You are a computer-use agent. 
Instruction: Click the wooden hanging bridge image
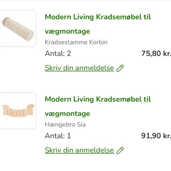[x=18, y=110]
